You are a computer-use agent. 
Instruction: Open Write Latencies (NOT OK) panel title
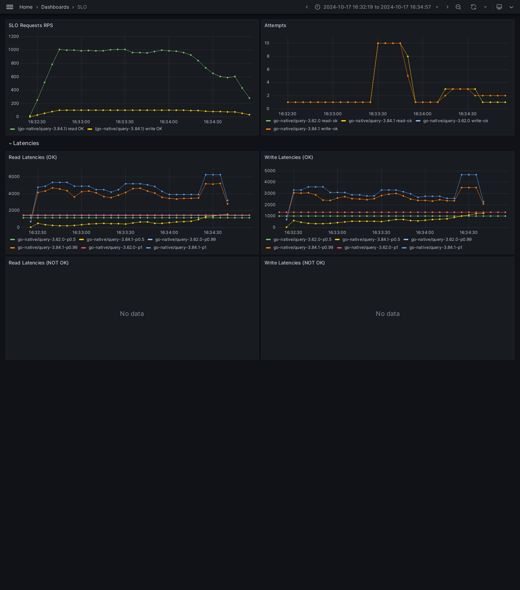point(295,263)
